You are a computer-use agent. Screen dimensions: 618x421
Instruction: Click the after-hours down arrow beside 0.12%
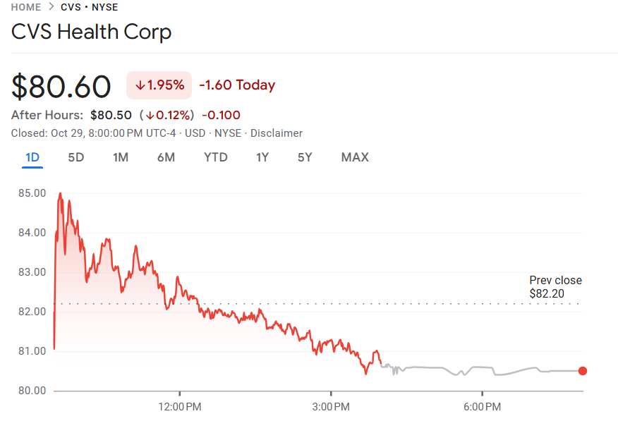click(150, 115)
